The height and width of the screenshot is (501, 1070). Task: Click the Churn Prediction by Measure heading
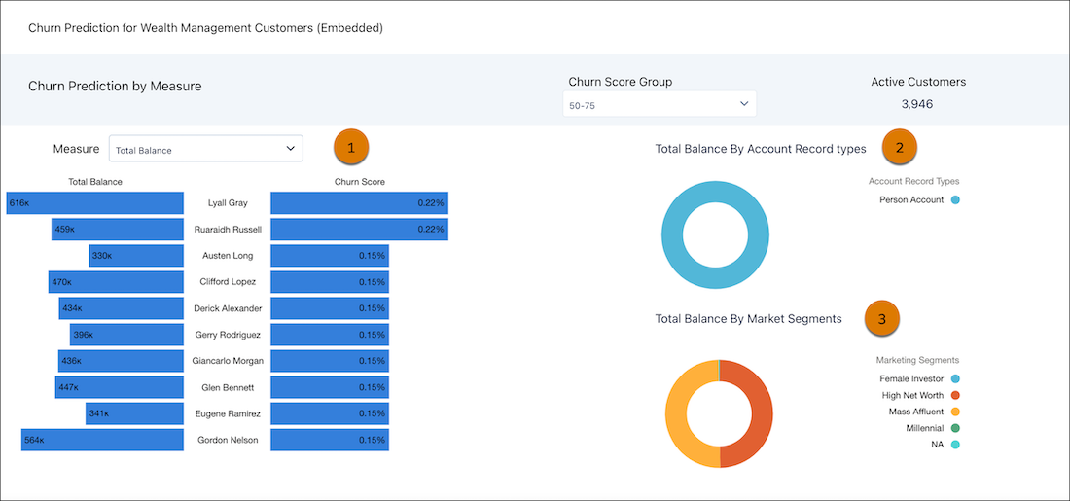(115, 87)
